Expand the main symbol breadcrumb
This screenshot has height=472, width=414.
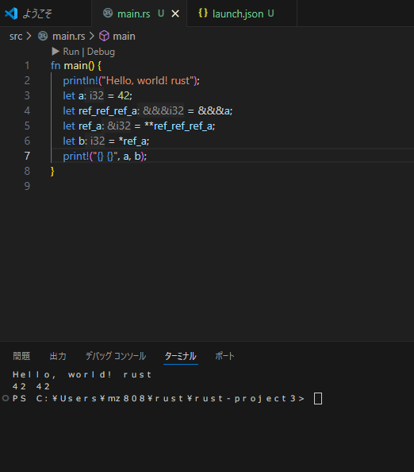click(x=124, y=37)
